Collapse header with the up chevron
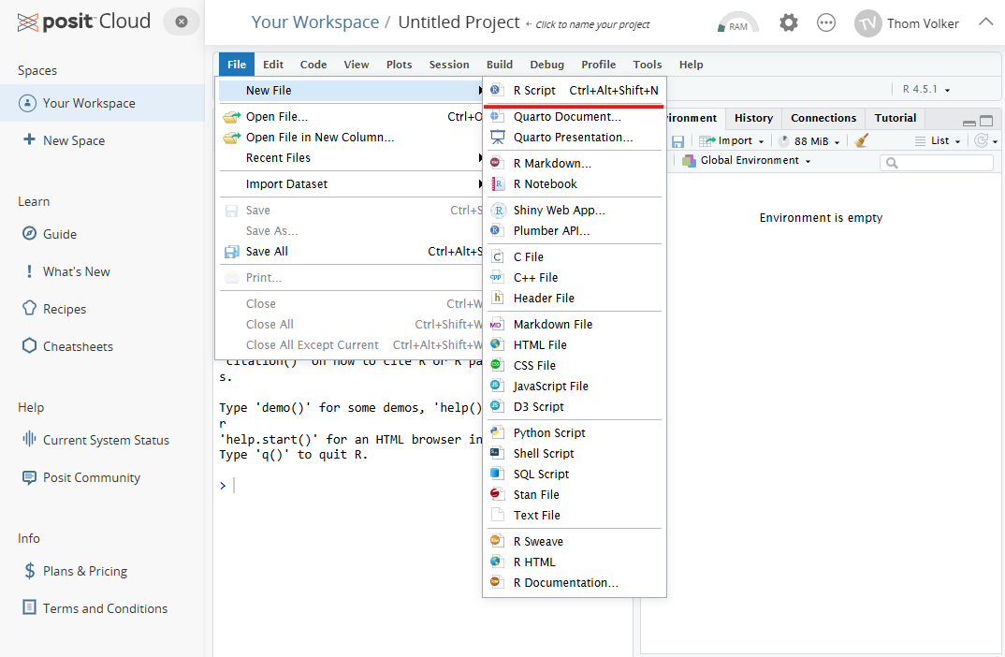The width and height of the screenshot is (1005, 657). point(985,22)
